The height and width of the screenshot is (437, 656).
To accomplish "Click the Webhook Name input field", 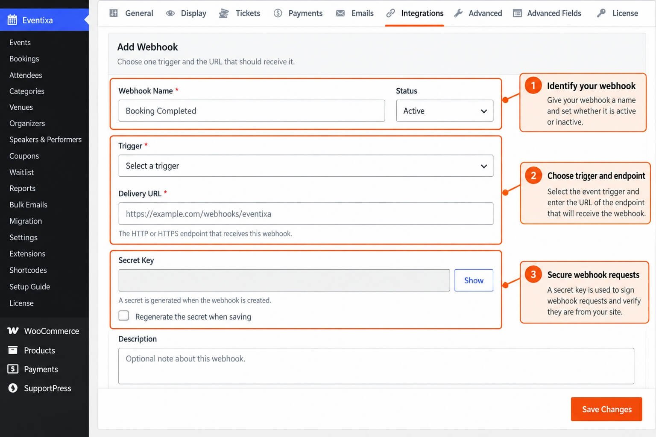I will [x=252, y=111].
